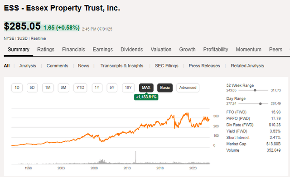
Task: Show Transcripts & Insights items
Action: click(x=122, y=66)
